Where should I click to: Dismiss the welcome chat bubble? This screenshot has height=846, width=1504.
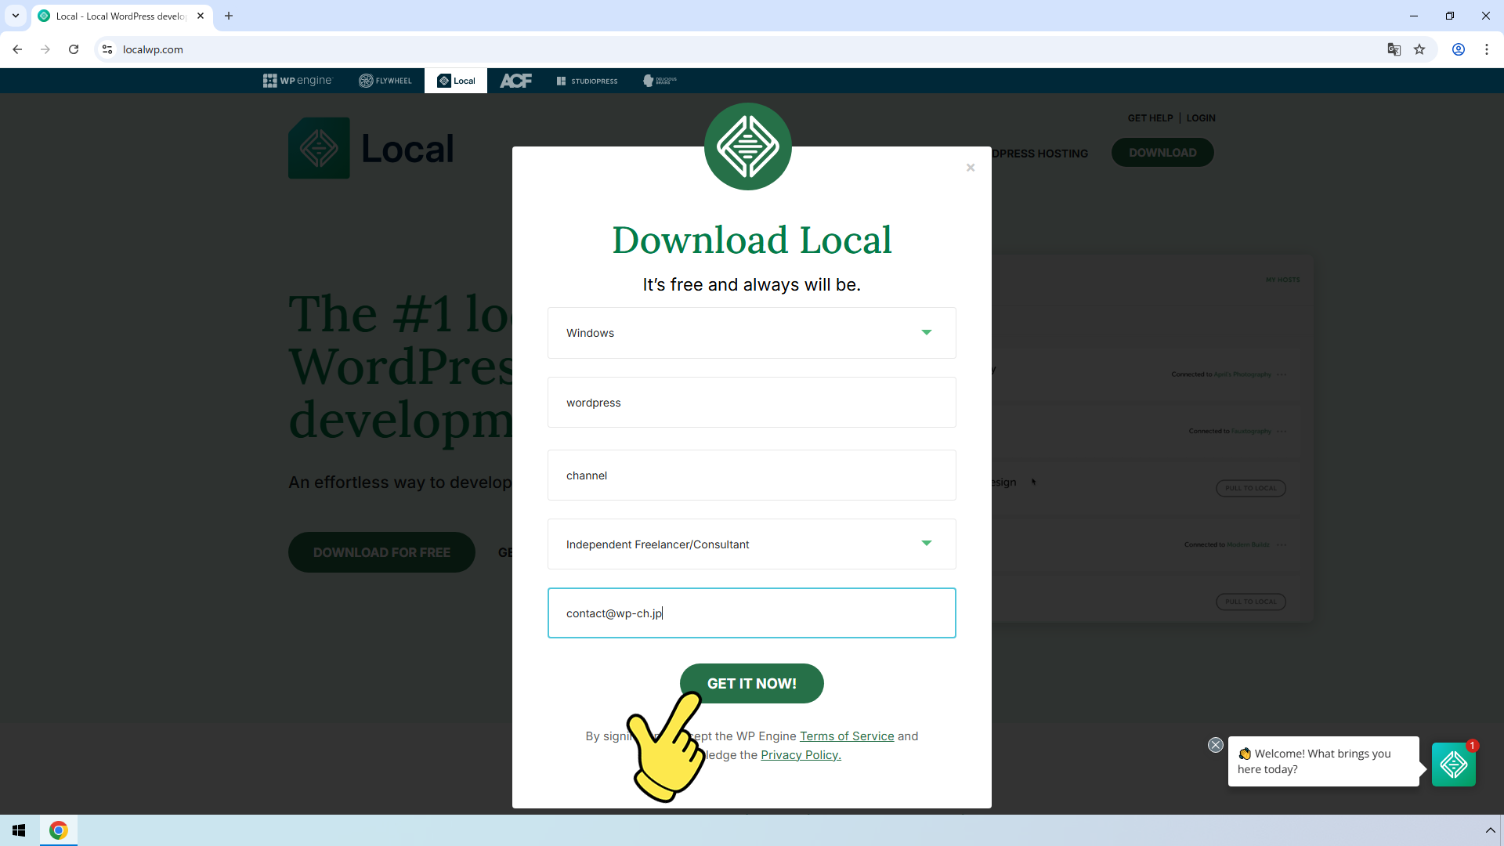coord(1216,745)
